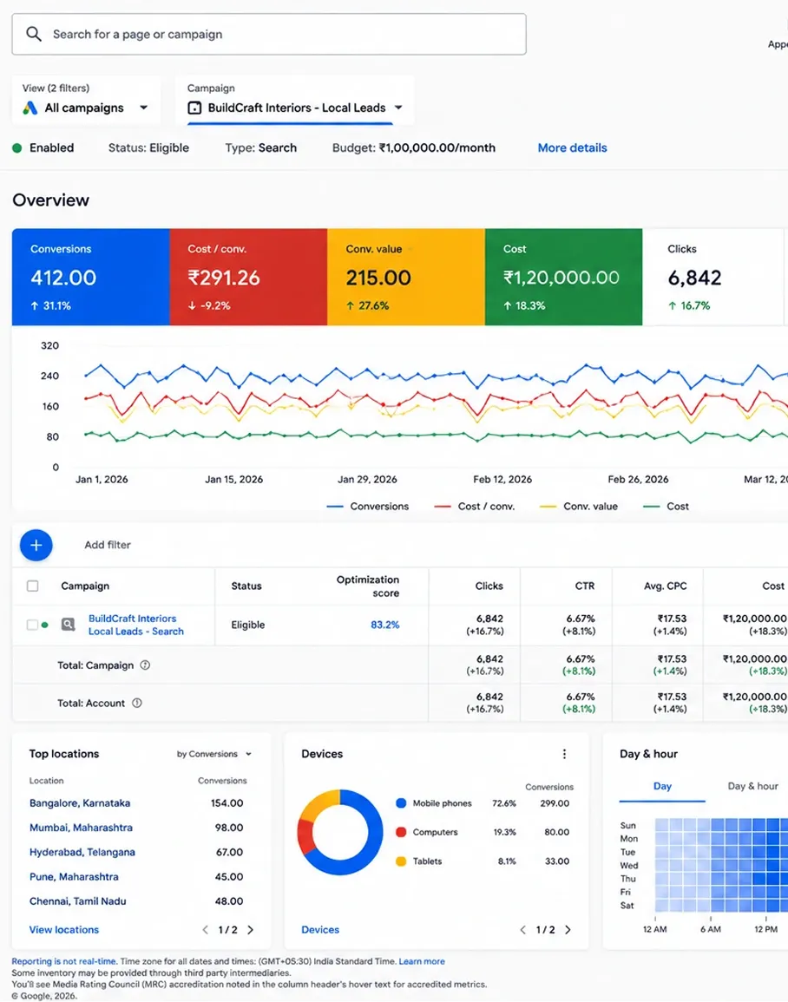Select the Cost / conv. scorecard
Image resolution: width=788 pixels, height=1002 pixels.
pyautogui.click(x=248, y=277)
